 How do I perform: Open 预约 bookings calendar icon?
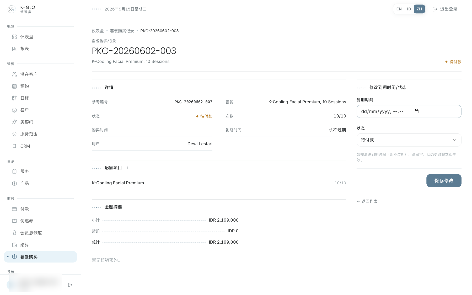14,86
